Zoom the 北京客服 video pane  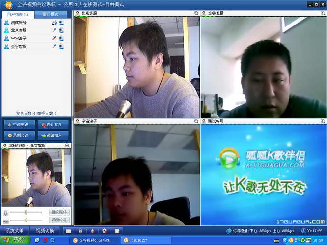pos(196,13)
